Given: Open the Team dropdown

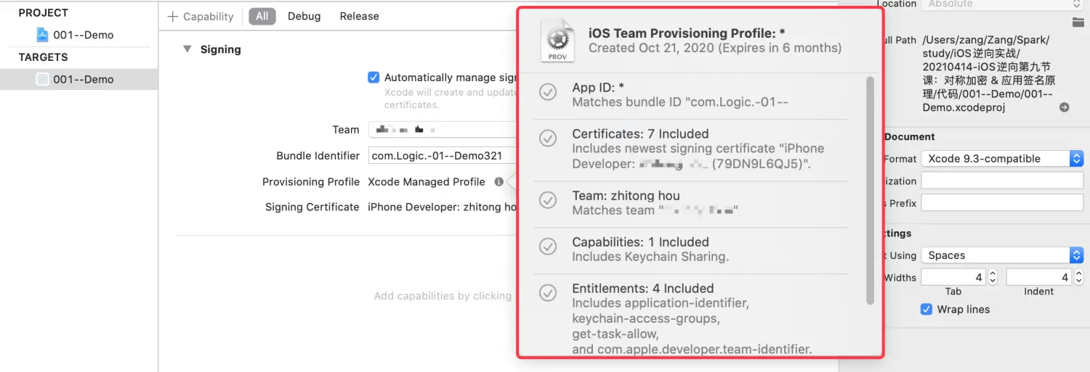Looking at the screenshot, I should tap(442, 129).
